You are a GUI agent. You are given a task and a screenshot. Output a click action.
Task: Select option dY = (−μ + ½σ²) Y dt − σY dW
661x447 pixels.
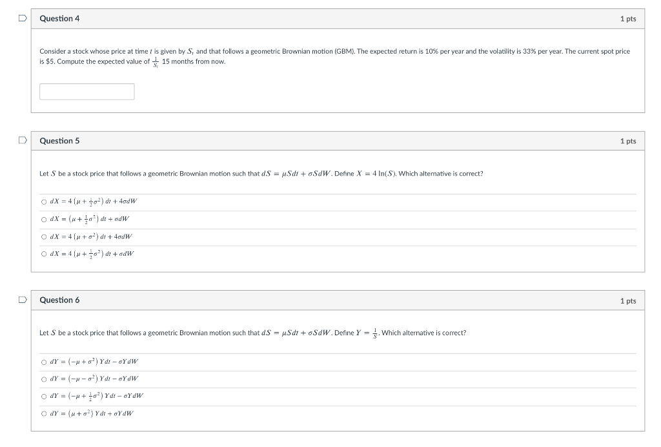(x=43, y=397)
